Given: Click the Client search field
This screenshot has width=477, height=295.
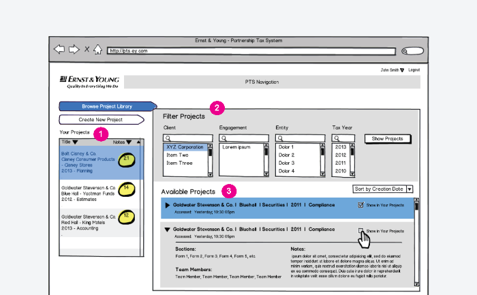Looking at the screenshot, I should pyautogui.click(x=187, y=138).
